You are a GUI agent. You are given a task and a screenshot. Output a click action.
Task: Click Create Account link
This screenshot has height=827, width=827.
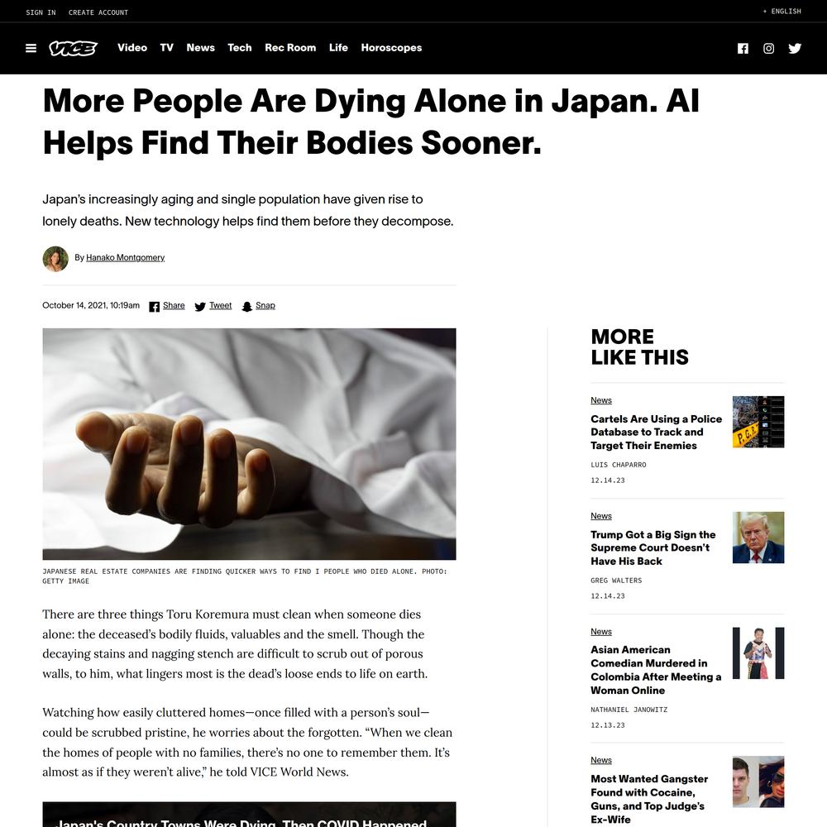(x=98, y=12)
